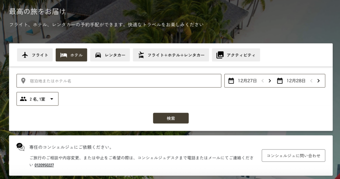This screenshot has height=179, width=340.
Task: Move check-out date 12月28日 back with previous arrow
Action: (311, 81)
